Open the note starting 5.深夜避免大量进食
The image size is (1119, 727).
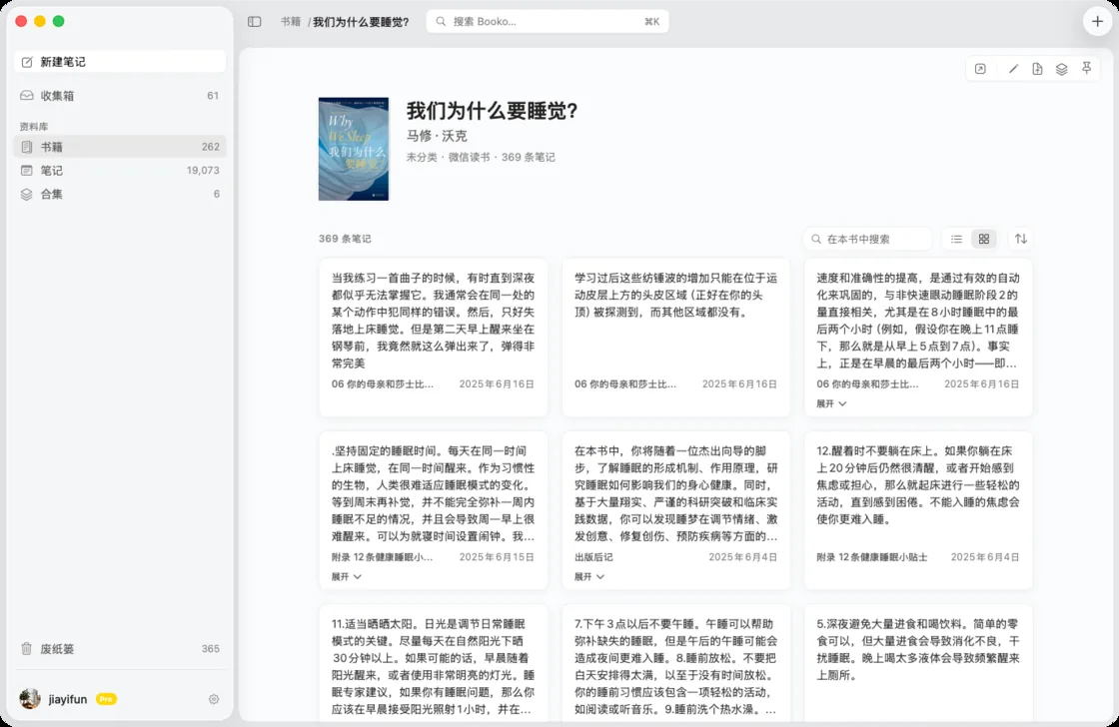pos(918,663)
